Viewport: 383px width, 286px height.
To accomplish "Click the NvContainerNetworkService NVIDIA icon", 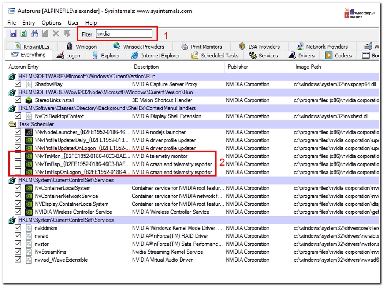I will pyautogui.click(x=29, y=196).
